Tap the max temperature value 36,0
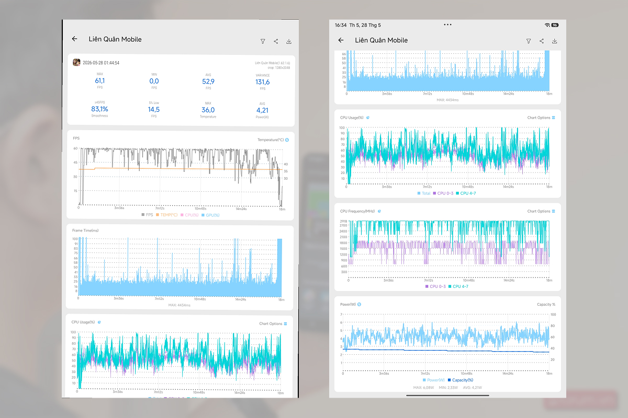 [208, 110]
